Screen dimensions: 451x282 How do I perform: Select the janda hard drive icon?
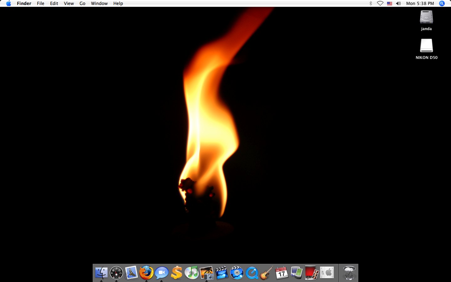coord(426,17)
